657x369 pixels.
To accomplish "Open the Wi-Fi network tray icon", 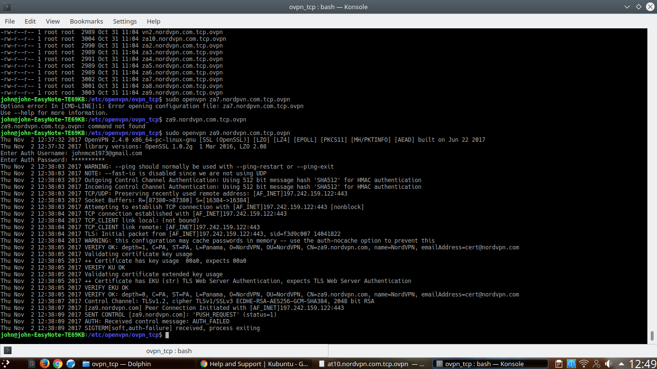I will pyautogui.click(x=584, y=364).
